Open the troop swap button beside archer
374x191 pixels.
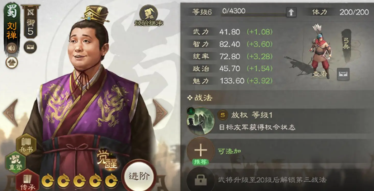[x=344, y=74]
